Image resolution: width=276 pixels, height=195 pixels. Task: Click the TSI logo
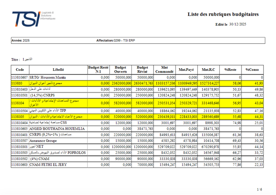click(x=34, y=19)
